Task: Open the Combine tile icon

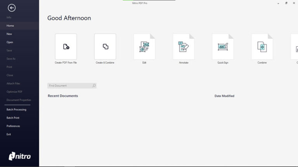Action: [x=262, y=47]
